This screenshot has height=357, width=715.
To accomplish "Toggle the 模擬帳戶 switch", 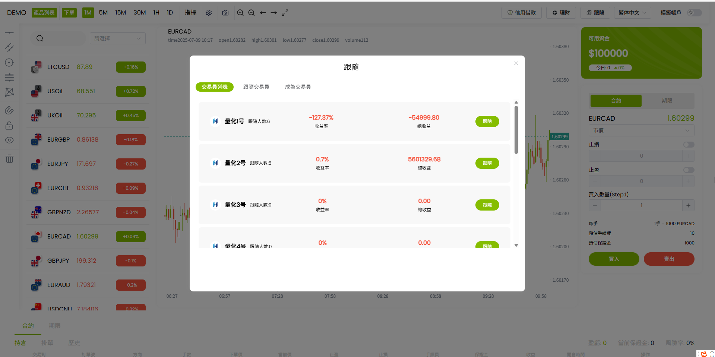I will (x=695, y=13).
